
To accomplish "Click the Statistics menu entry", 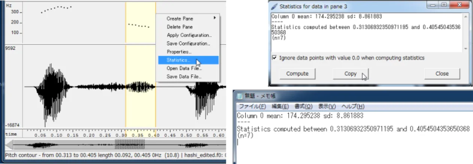I will [x=187, y=60].
